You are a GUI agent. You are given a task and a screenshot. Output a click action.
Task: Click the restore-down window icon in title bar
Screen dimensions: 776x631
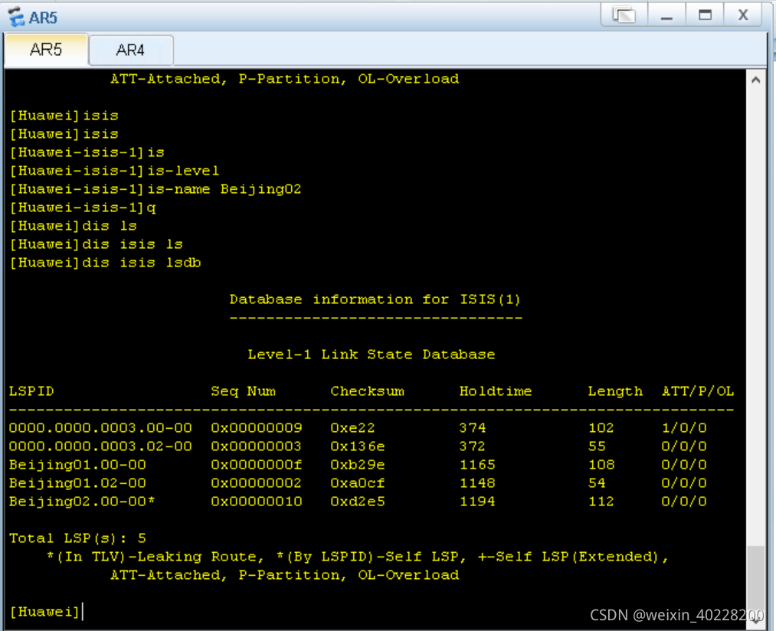point(624,15)
